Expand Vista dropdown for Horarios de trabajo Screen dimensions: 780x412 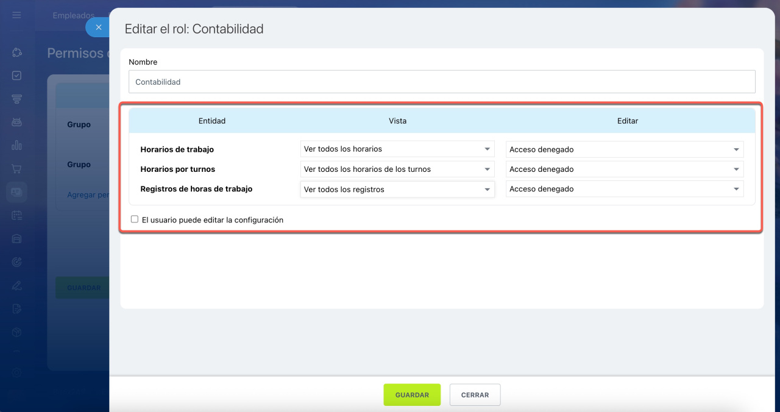click(x=397, y=149)
